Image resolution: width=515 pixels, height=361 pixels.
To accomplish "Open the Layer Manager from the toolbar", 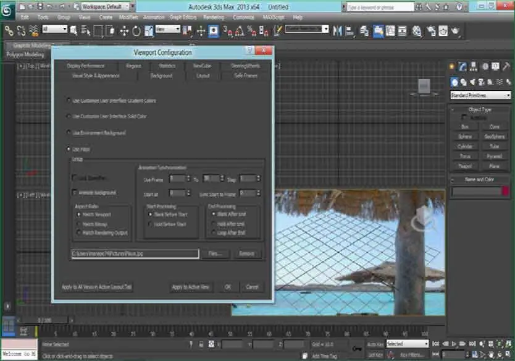I will 364,31.
